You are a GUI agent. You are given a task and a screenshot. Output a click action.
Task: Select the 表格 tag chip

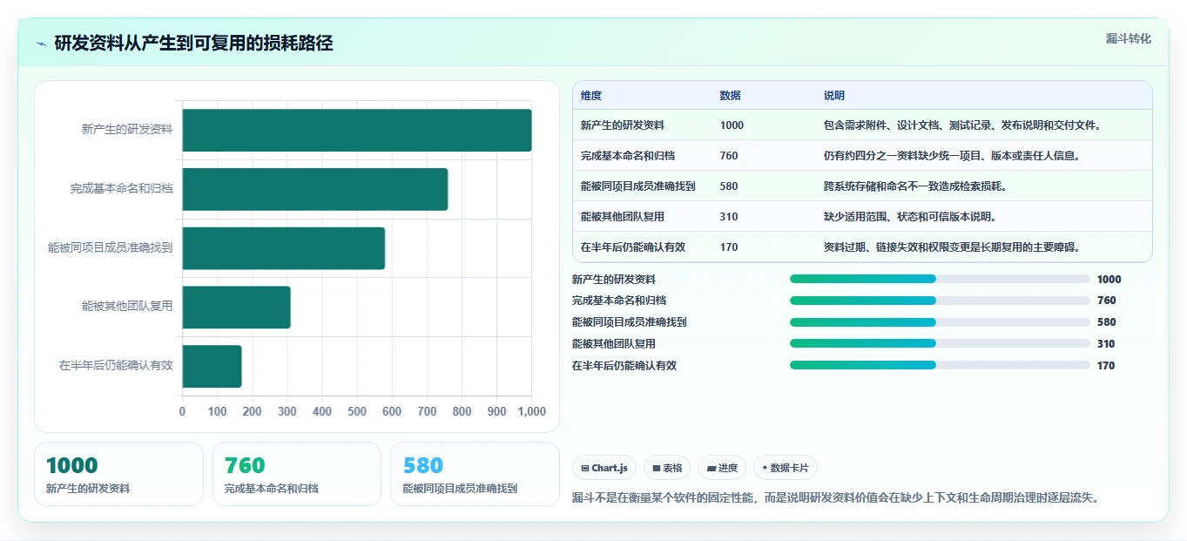(x=667, y=468)
